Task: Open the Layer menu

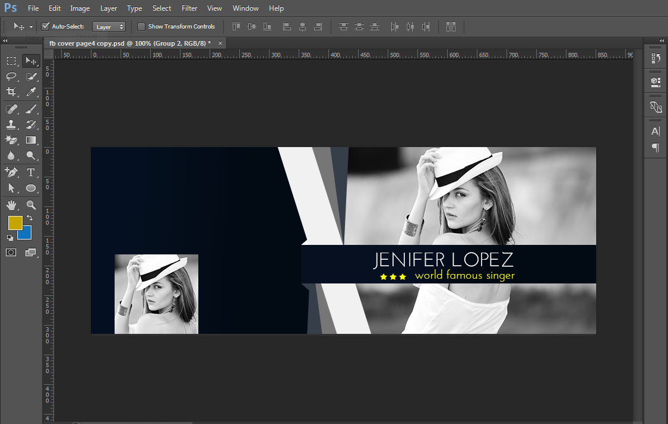Action: [x=109, y=8]
